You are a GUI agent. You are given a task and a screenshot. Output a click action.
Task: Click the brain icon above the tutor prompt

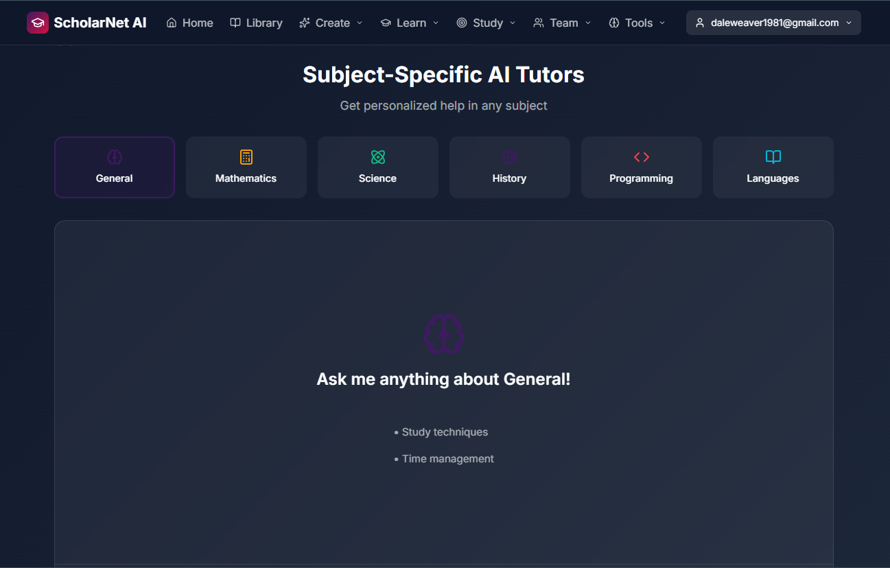pos(443,334)
